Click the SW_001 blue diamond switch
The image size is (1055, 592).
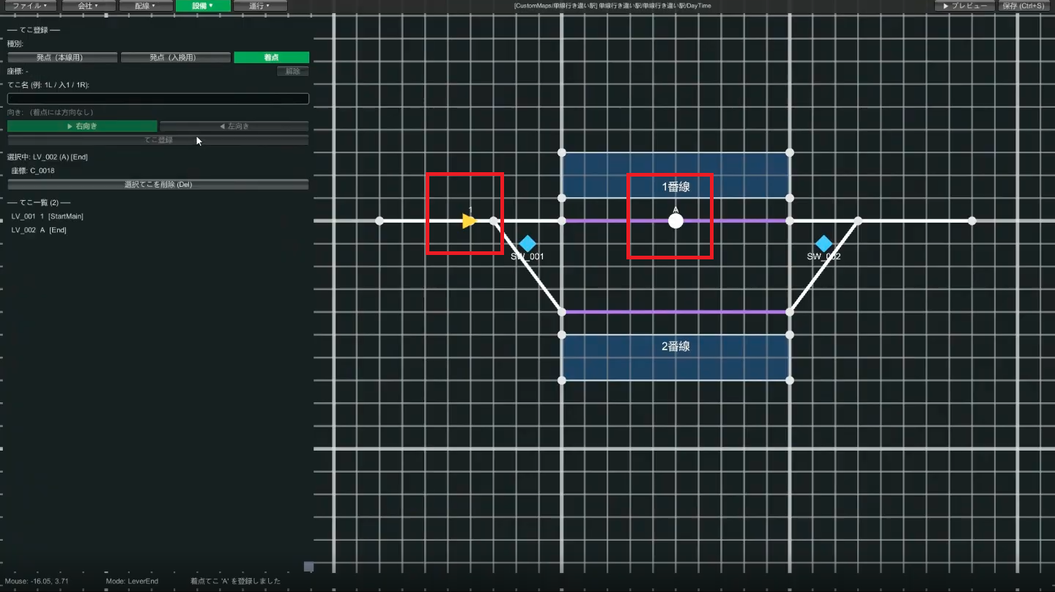(527, 244)
